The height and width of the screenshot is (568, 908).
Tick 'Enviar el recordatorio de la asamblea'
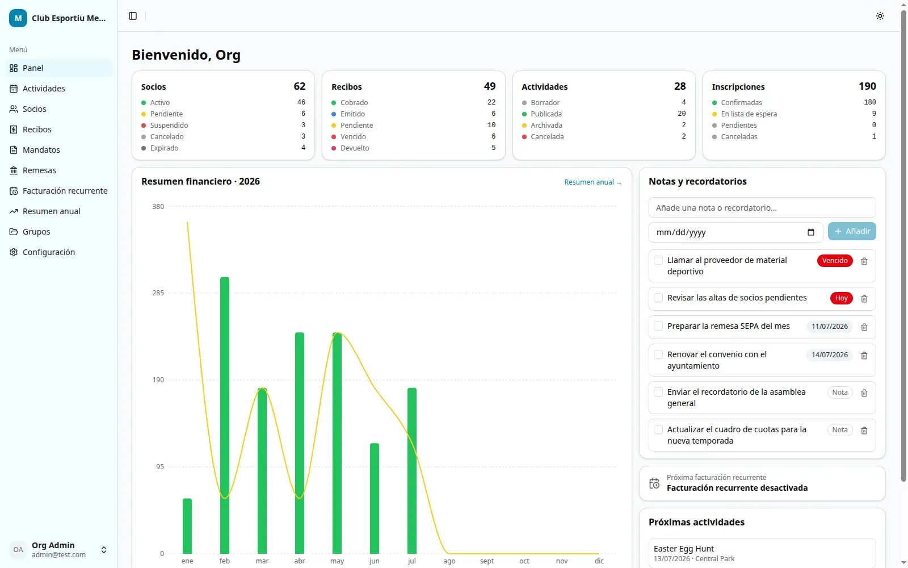(658, 392)
